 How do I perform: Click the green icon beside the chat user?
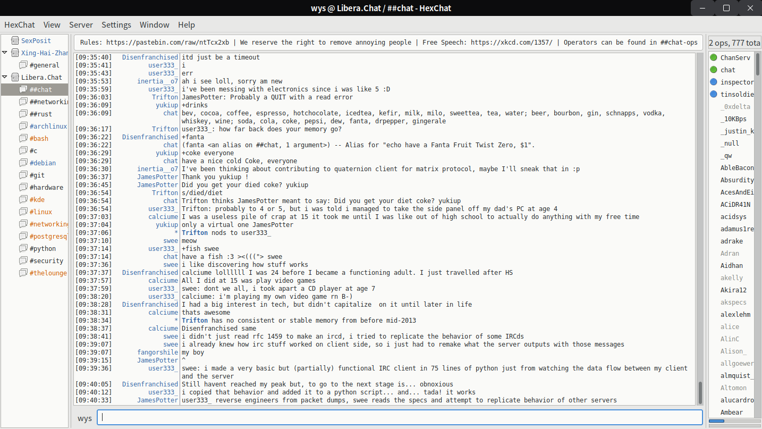click(714, 70)
